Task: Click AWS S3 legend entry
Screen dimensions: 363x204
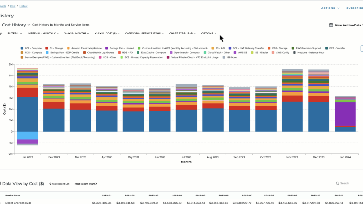Action: (240, 53)
